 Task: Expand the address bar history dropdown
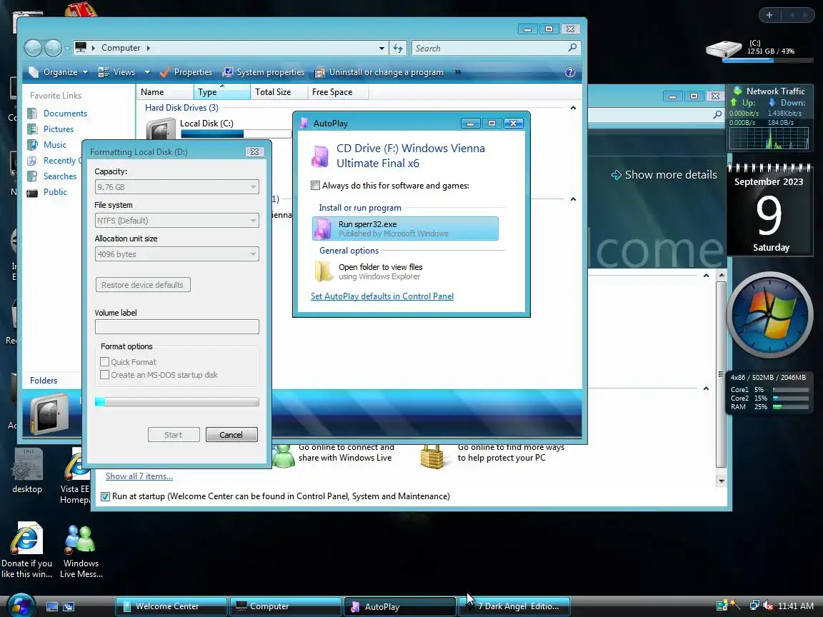381,49
